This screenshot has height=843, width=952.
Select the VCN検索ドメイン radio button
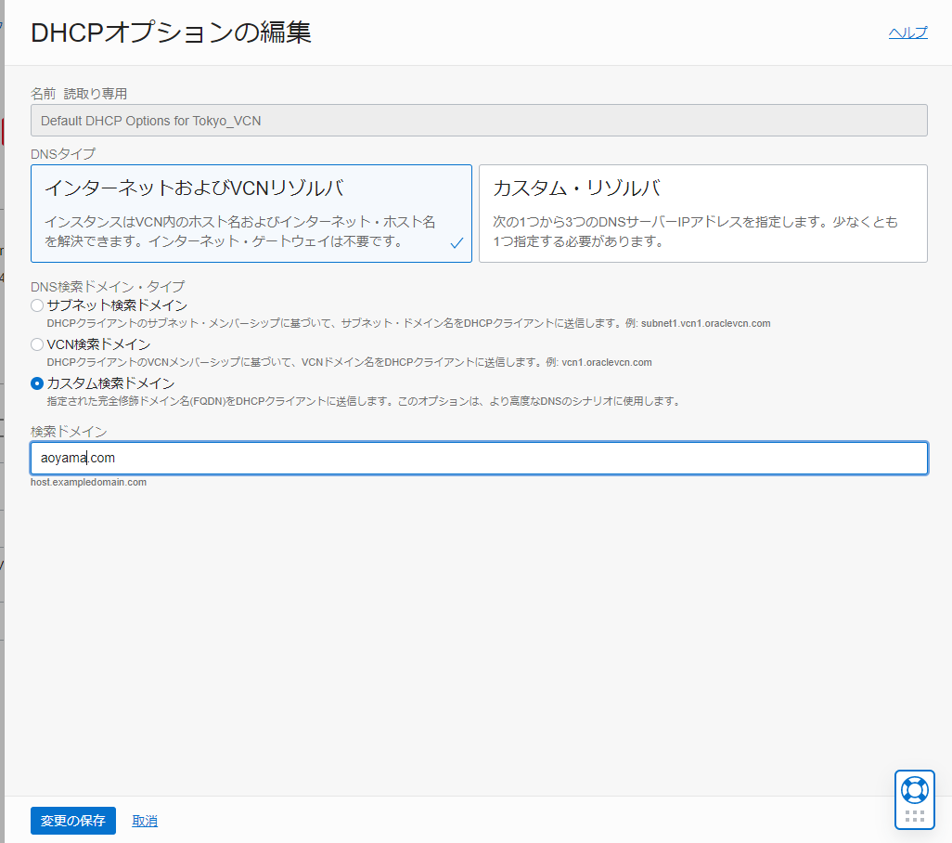[x=35, y=344]
